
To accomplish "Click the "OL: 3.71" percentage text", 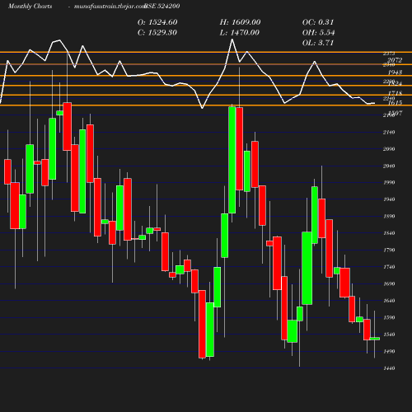I will [x=318, y=43].
